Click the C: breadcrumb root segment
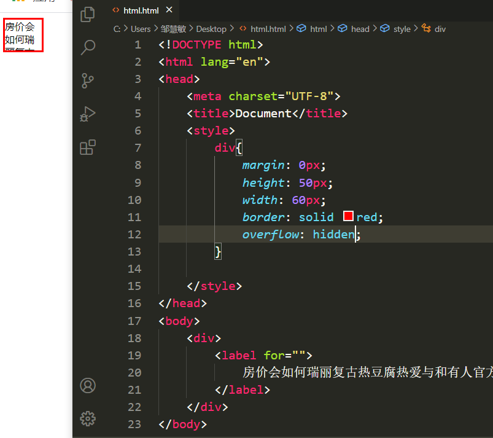The width and height of the screenshot is (493, 438). tap(117, 29)
